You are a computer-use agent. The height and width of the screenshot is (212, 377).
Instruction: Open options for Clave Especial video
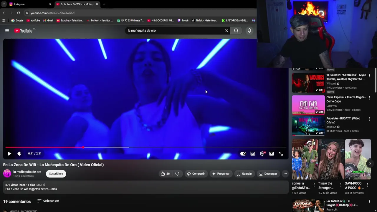coord(369,97)
